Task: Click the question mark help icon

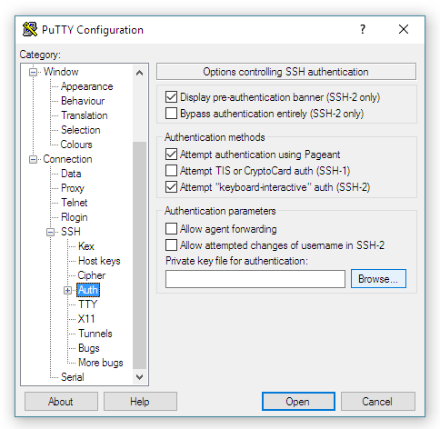Action: (x=363, y=29)
